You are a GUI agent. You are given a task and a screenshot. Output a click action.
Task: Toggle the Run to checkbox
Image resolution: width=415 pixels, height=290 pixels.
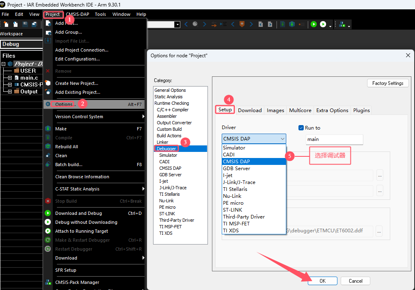301,128
